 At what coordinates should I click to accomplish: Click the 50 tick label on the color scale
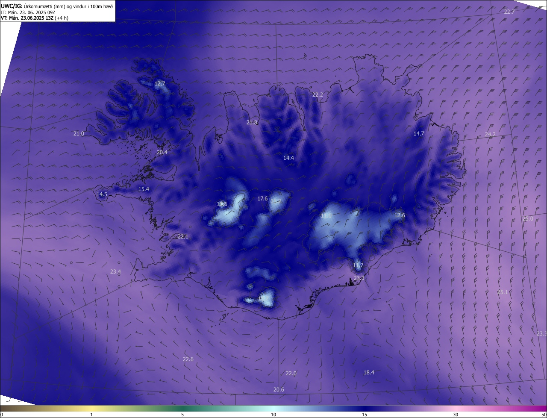point(543,415)
